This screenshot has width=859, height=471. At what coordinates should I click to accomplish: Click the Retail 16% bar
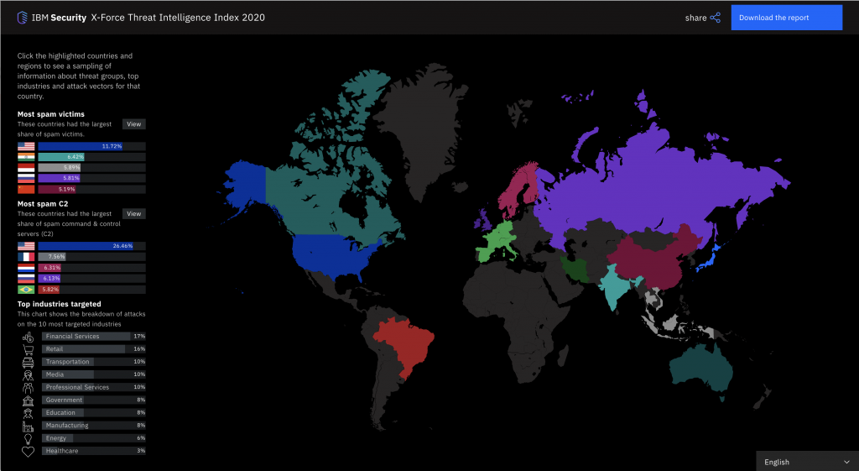point(93,349)
